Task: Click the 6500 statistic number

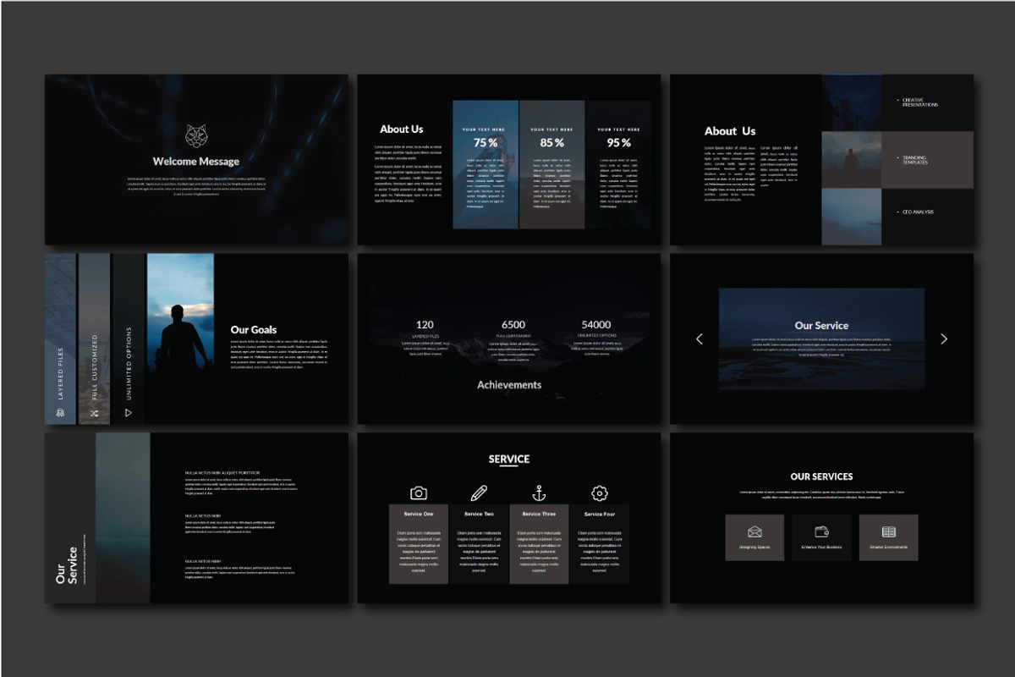Action: (513, 324)
